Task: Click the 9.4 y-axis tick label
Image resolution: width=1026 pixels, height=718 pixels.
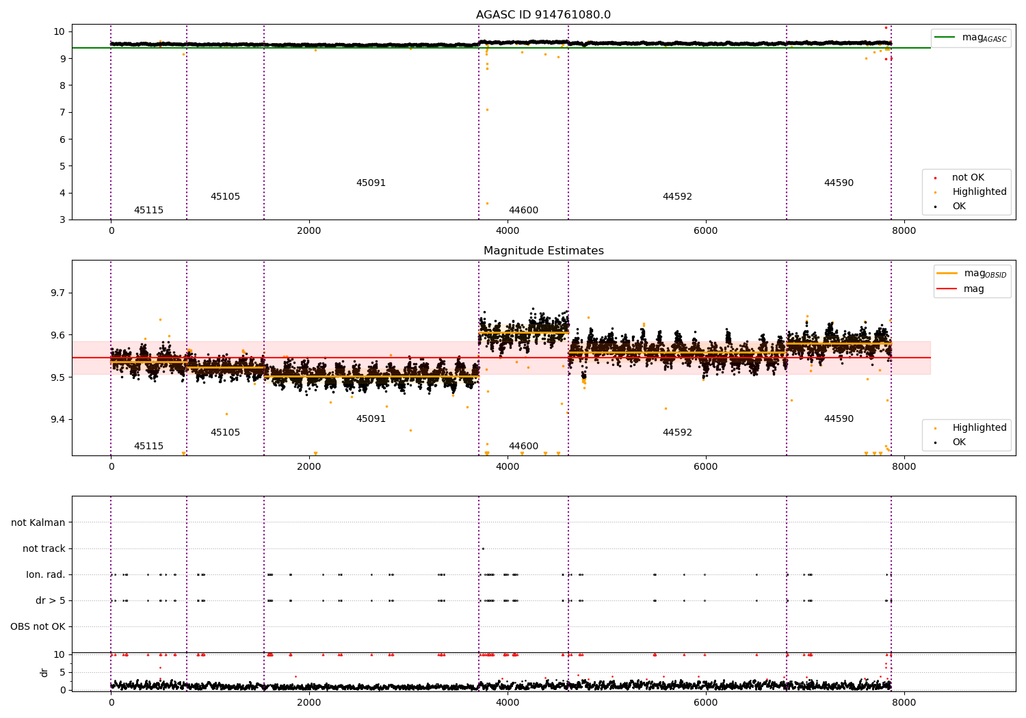Action: 57,420
